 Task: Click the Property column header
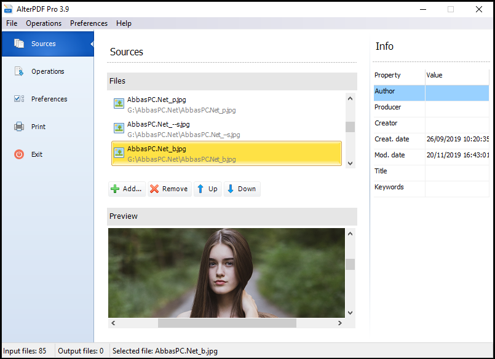(x=399, y=75)
